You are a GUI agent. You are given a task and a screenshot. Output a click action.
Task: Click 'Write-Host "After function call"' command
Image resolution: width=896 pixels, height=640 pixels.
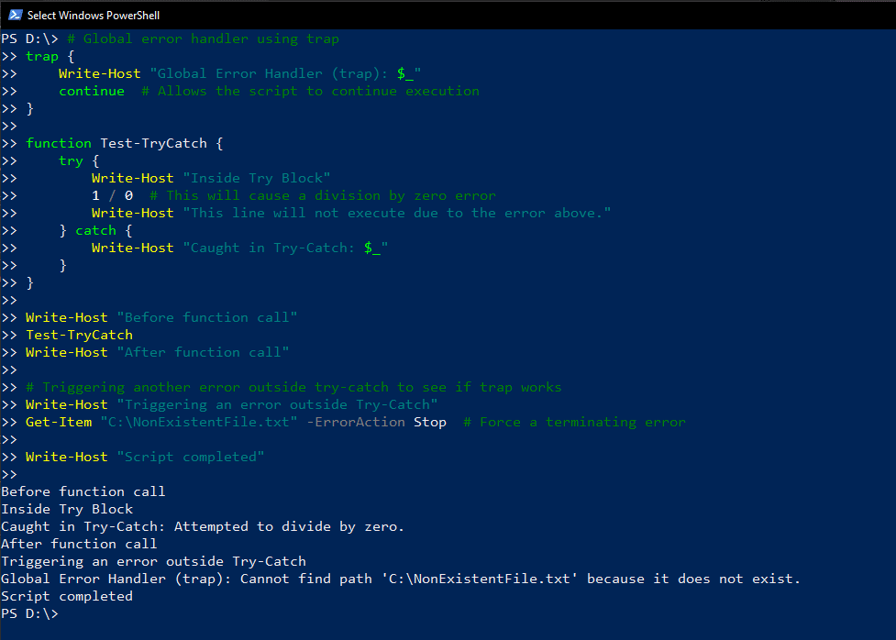tap(158, 353)
